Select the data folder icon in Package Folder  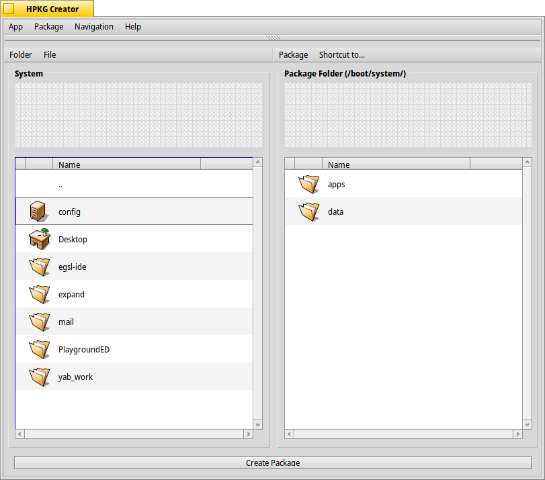309,211
